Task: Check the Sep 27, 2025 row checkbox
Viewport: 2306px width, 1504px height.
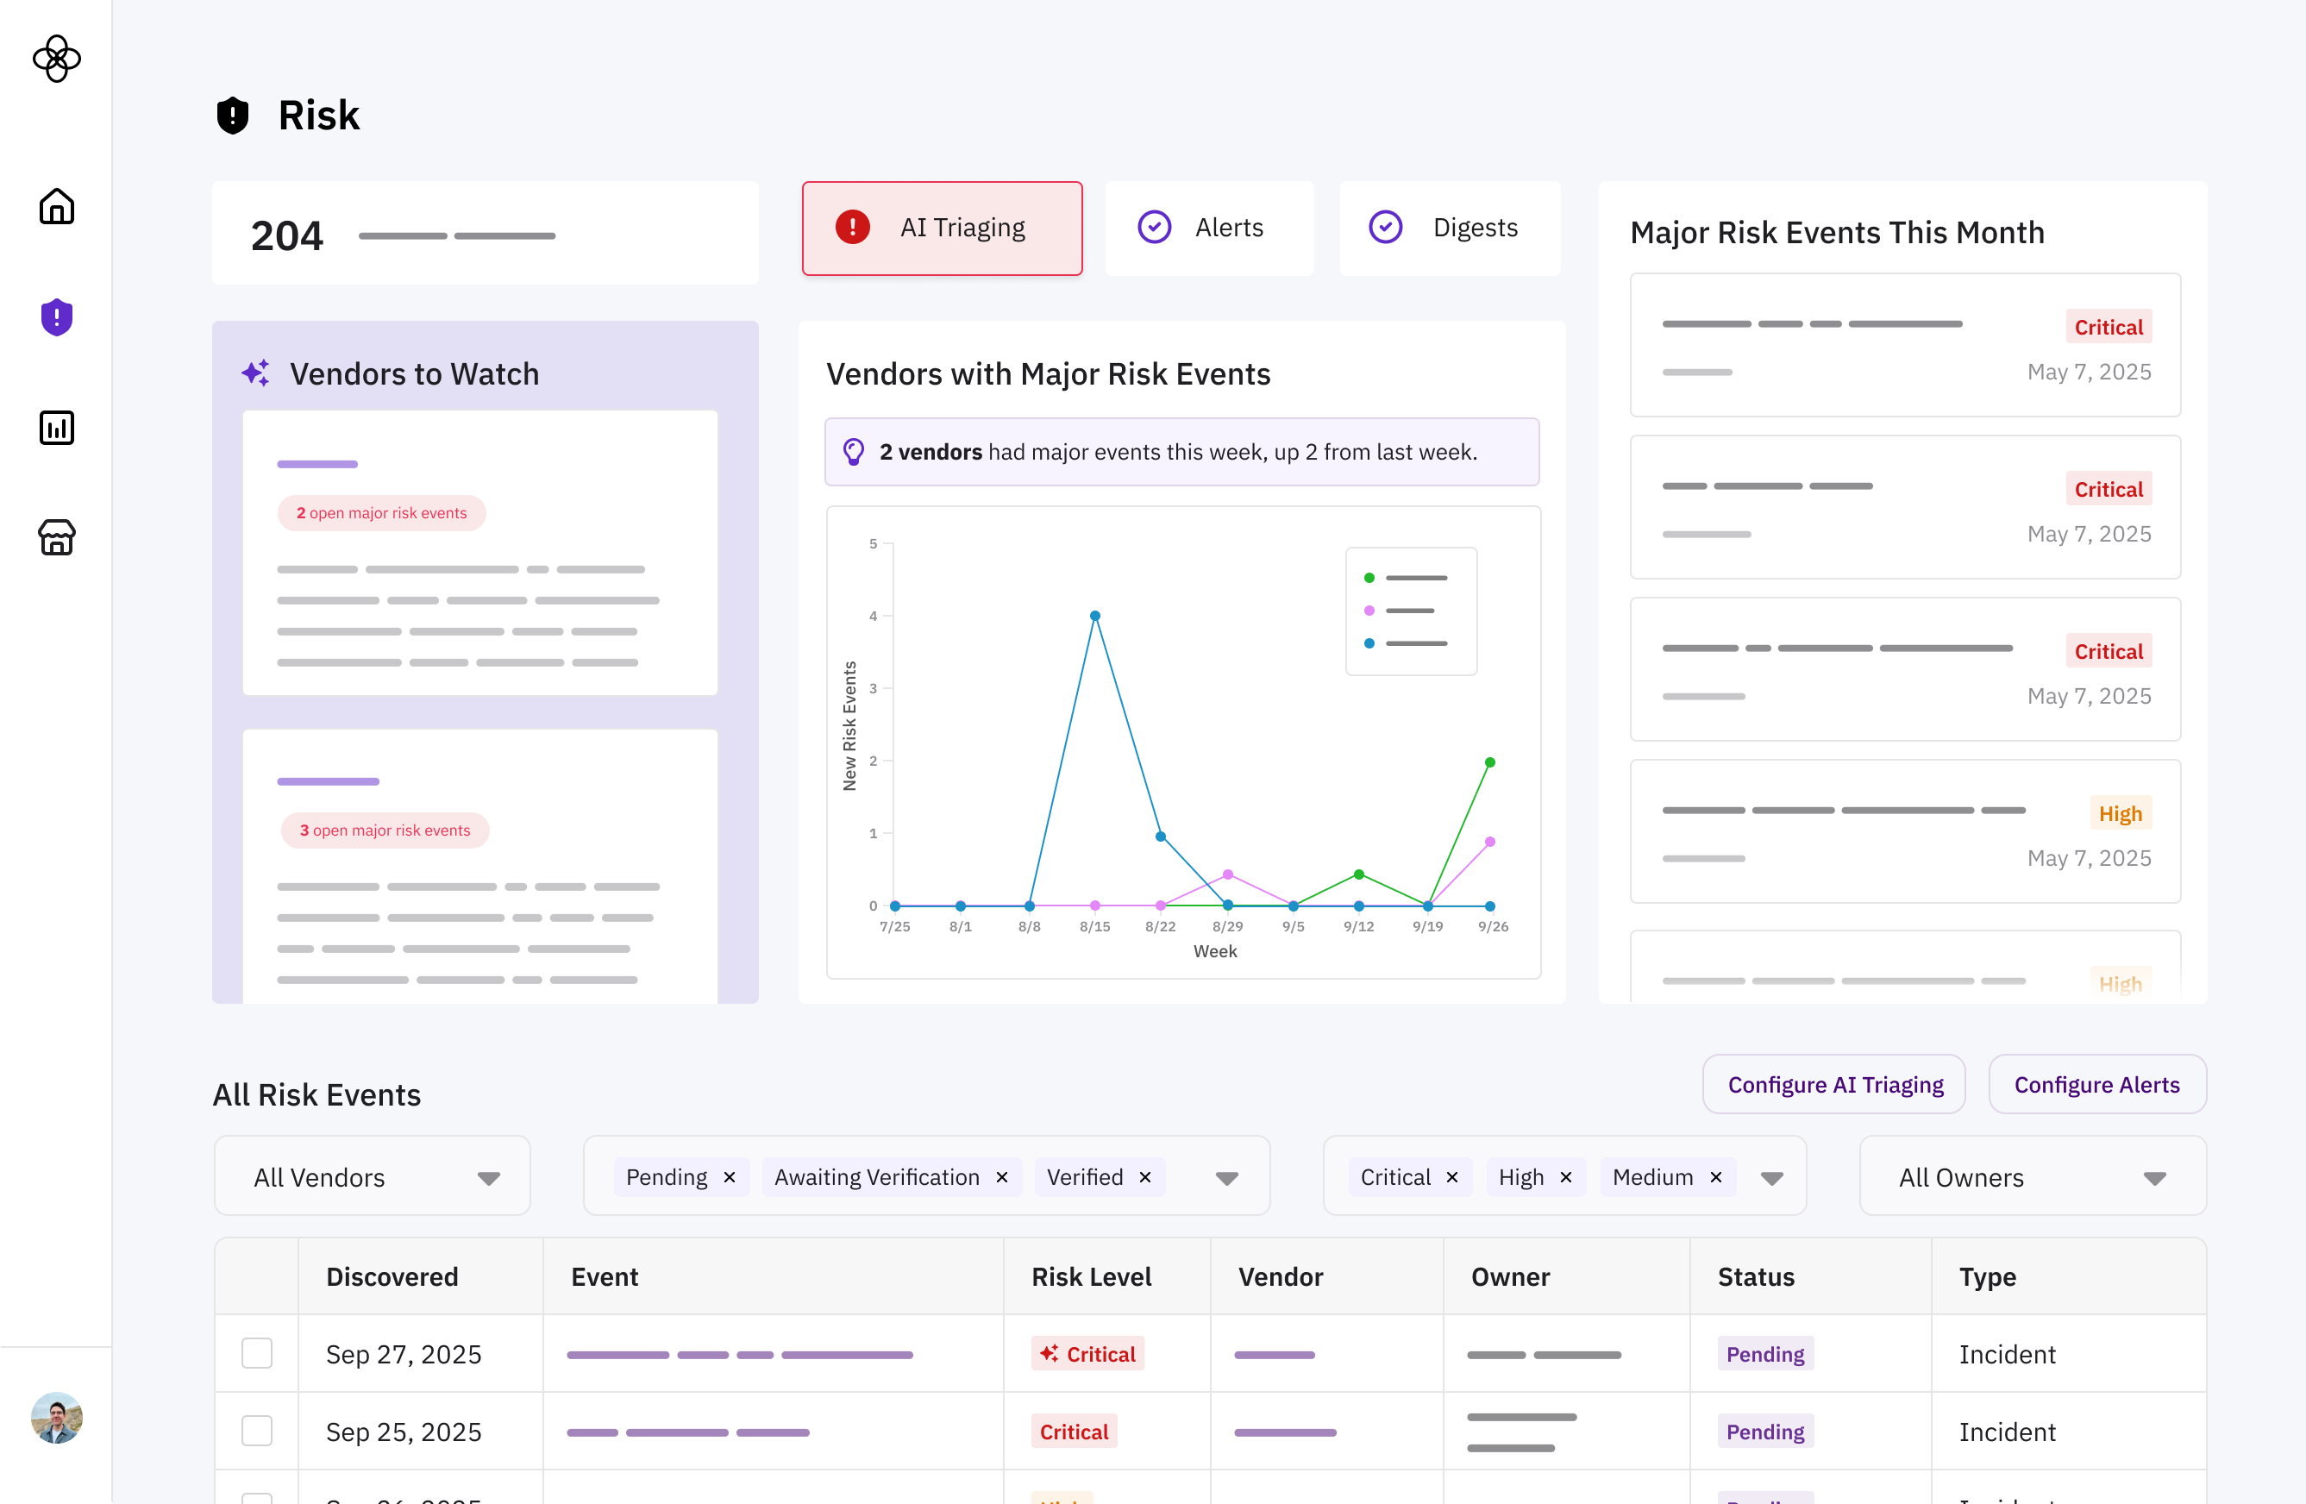Action: (257, 1353)
